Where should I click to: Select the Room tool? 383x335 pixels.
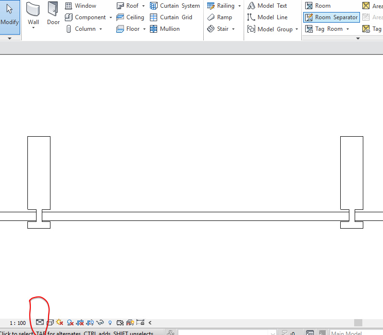[318, 6]
